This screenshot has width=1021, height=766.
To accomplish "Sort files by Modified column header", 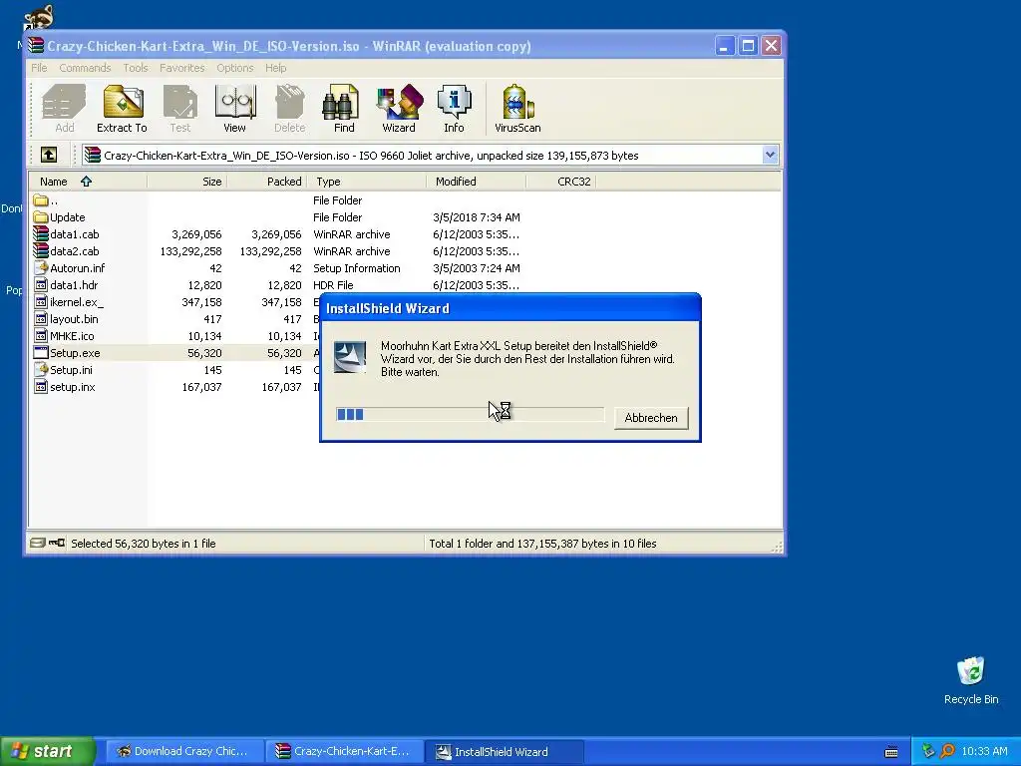I will pyautogui.click(x=476, y=182).
